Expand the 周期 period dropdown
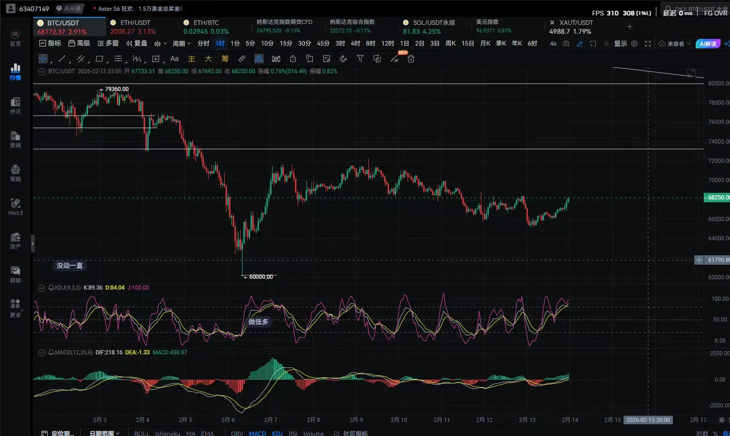This screenshot has width=730, height=436. tap(182, 44)
